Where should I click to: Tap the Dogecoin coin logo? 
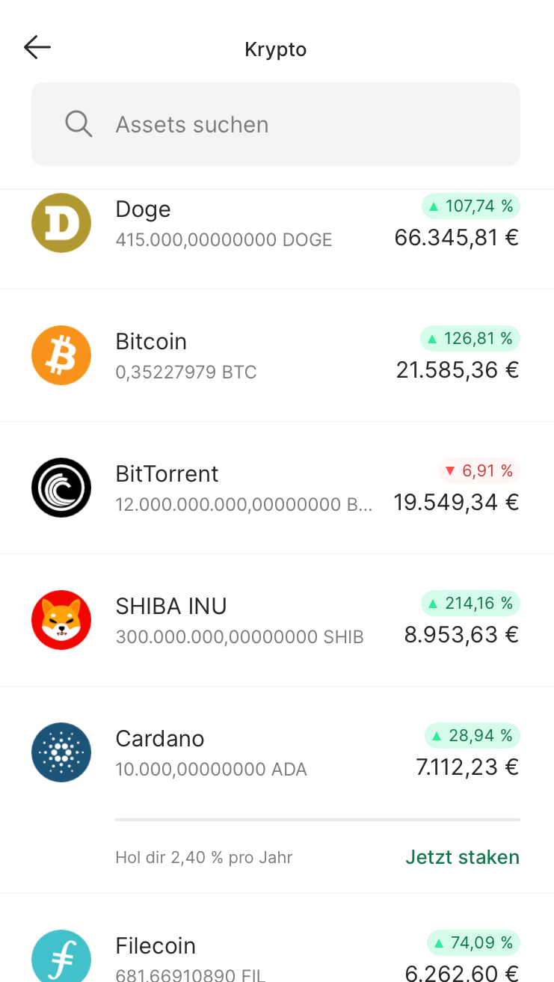point(61,223)
